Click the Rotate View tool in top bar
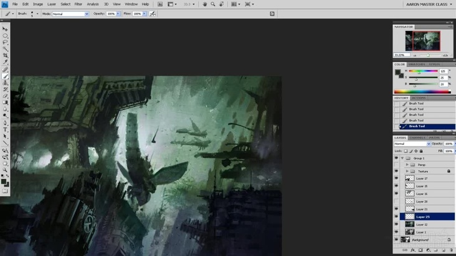The image size is (456, 256). (222, 4)
